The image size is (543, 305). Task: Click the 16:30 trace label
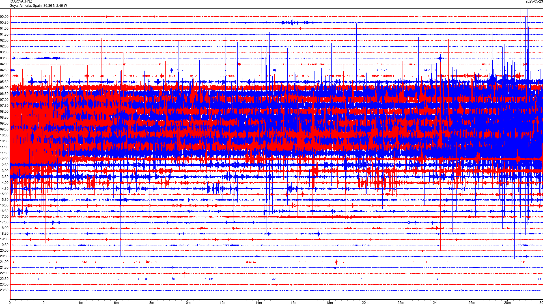[x=4, y=211]
